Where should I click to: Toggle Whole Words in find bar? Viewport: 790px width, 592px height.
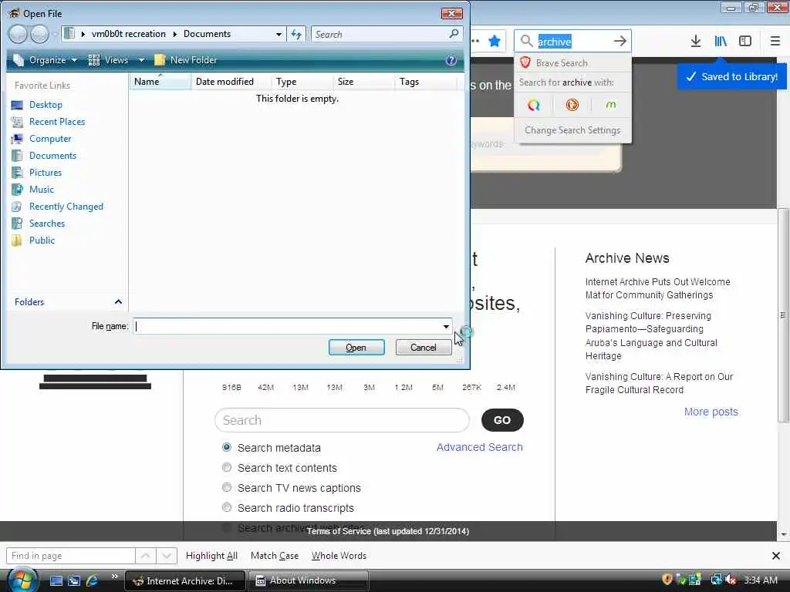tap(339, 556)
